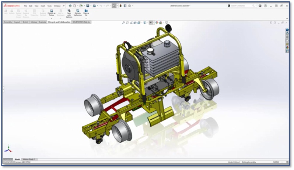The height and width of the screenshot is (170, 294).
Task: Open the Help question mark icon
Action: click(x=266, y=6)
